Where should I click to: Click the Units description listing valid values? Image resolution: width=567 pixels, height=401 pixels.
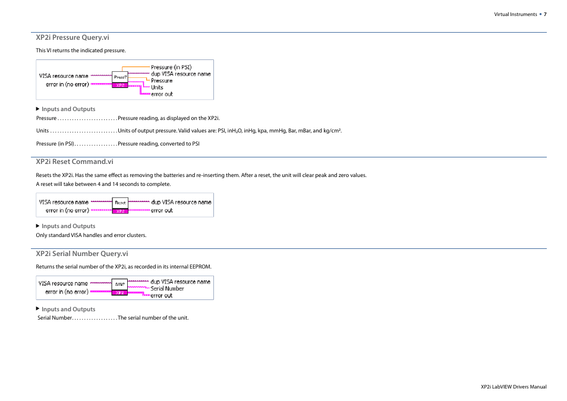(x=230, y=131)
